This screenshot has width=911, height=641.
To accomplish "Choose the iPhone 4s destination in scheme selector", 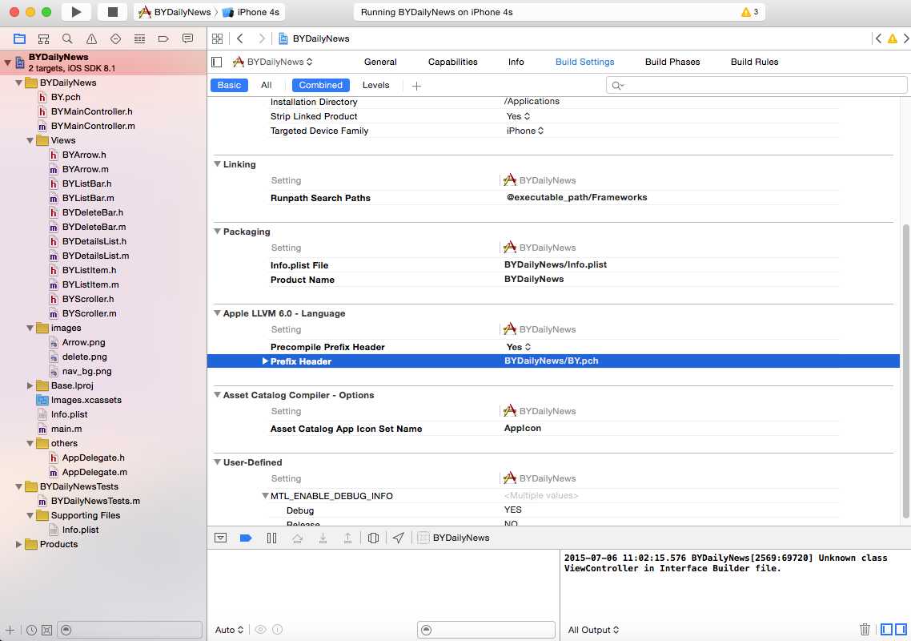I will 251,12.
